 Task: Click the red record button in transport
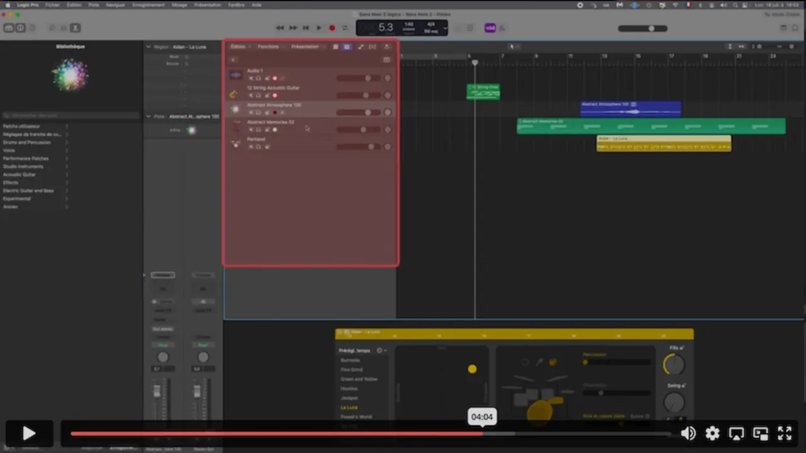click(x=332, y=28)
